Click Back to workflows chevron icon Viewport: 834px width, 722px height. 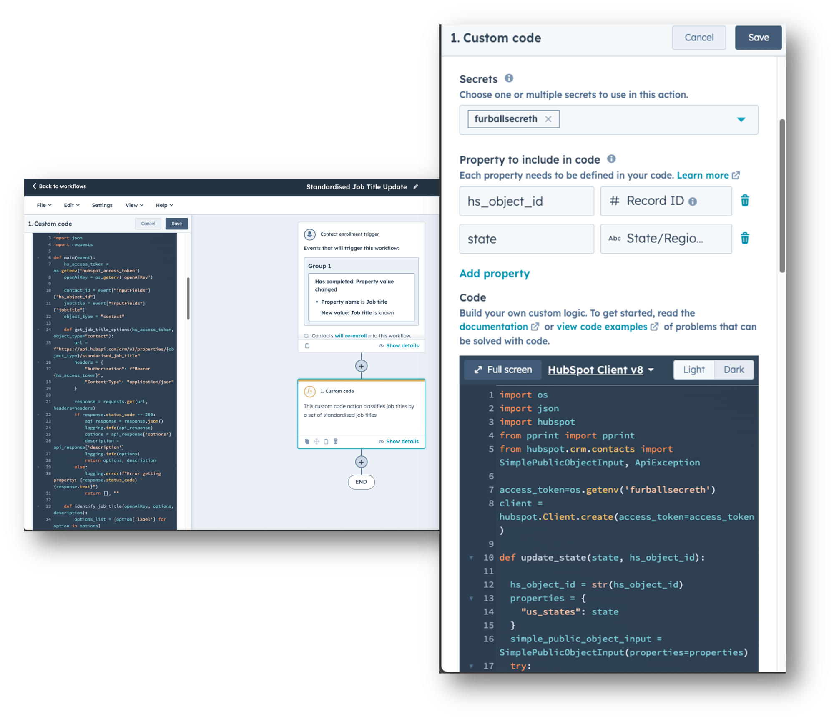34,186
